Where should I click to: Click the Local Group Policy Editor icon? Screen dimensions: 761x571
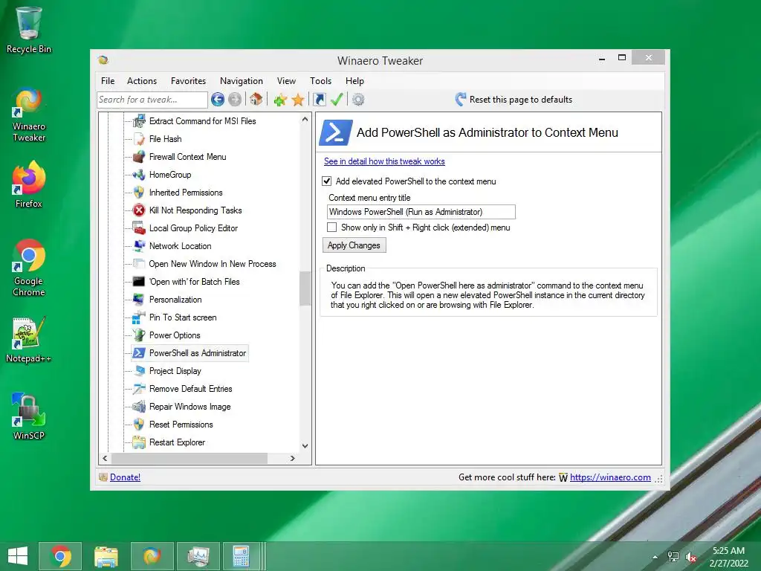click(x=139, y=228)
